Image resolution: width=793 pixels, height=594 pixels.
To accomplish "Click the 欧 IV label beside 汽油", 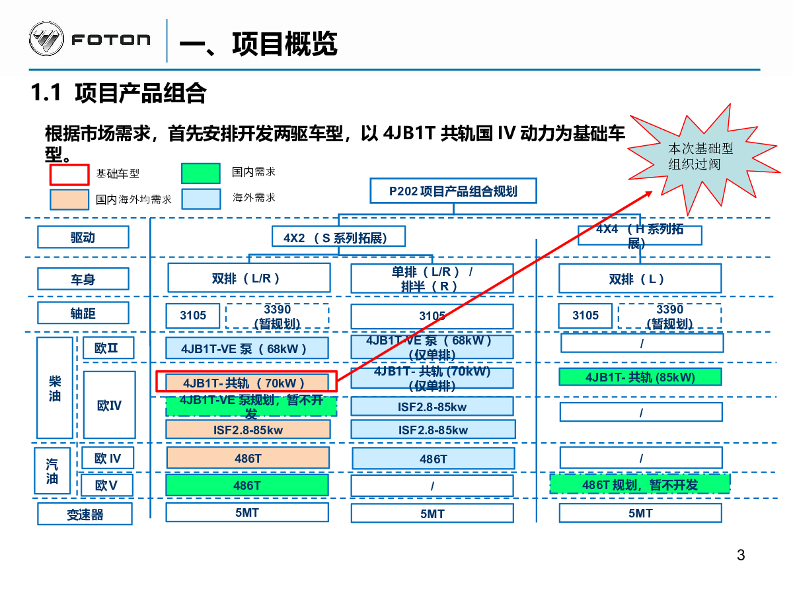I will click(108, 458).
